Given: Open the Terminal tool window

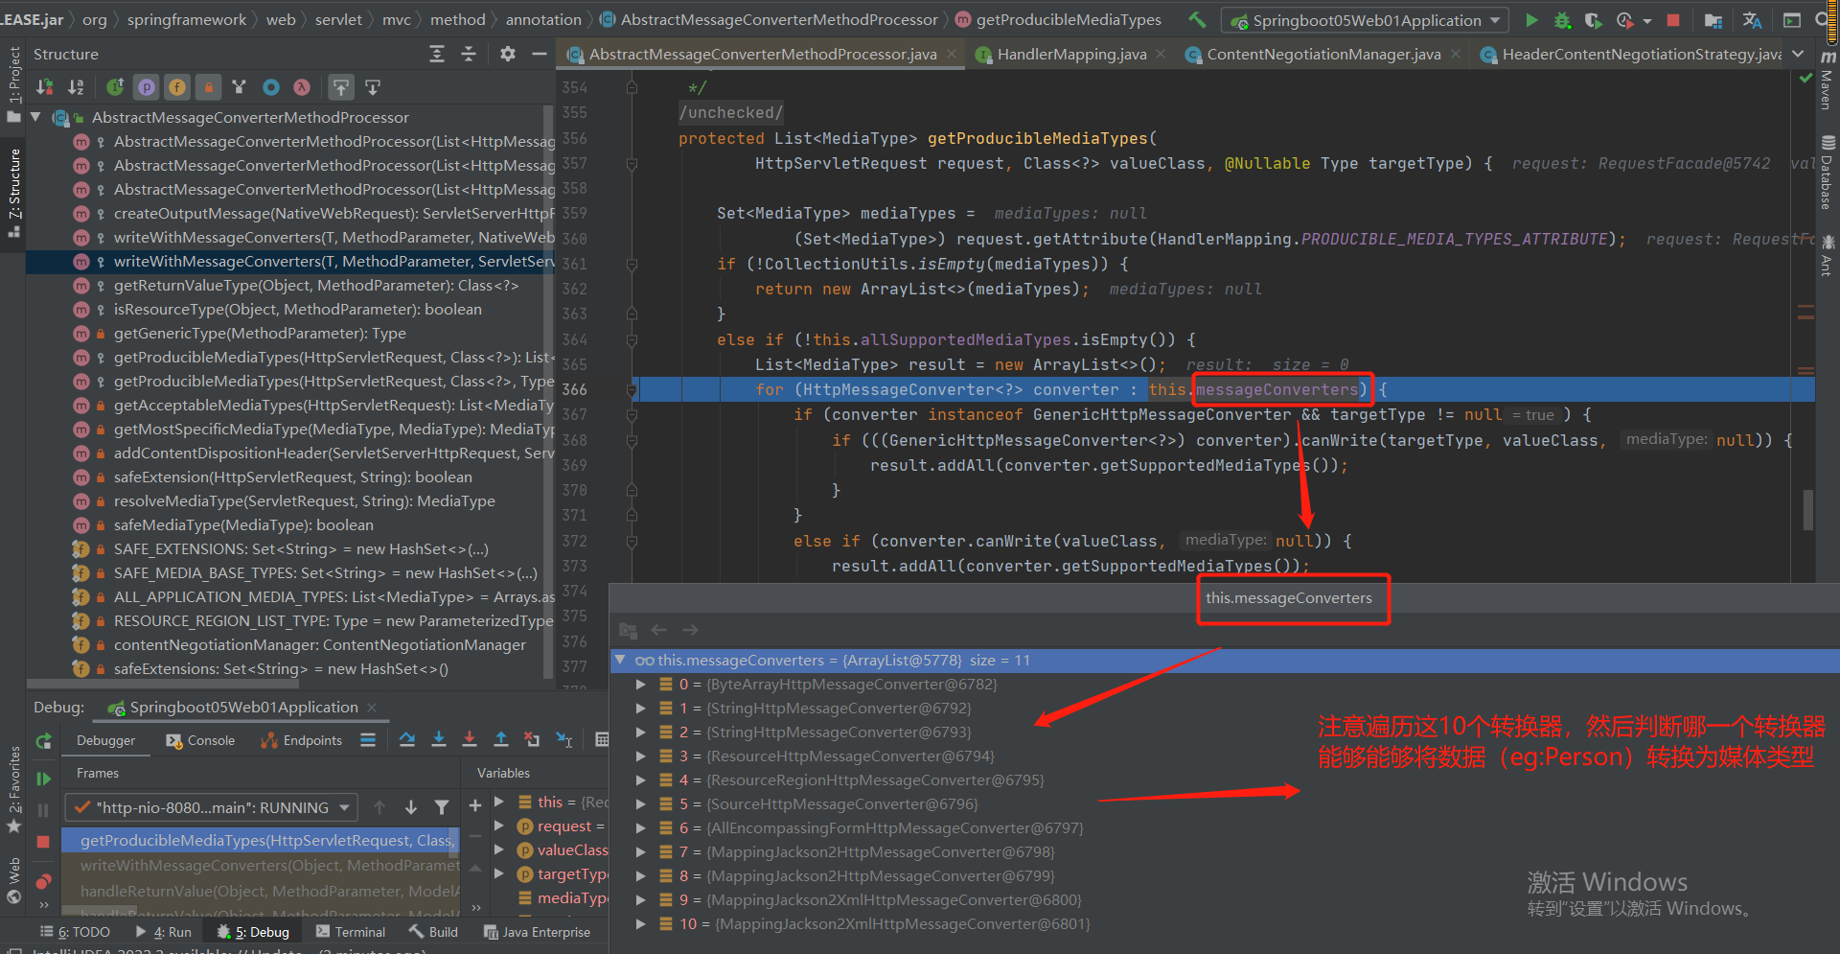Looking at the screenshot, I should tap(351, 932).
